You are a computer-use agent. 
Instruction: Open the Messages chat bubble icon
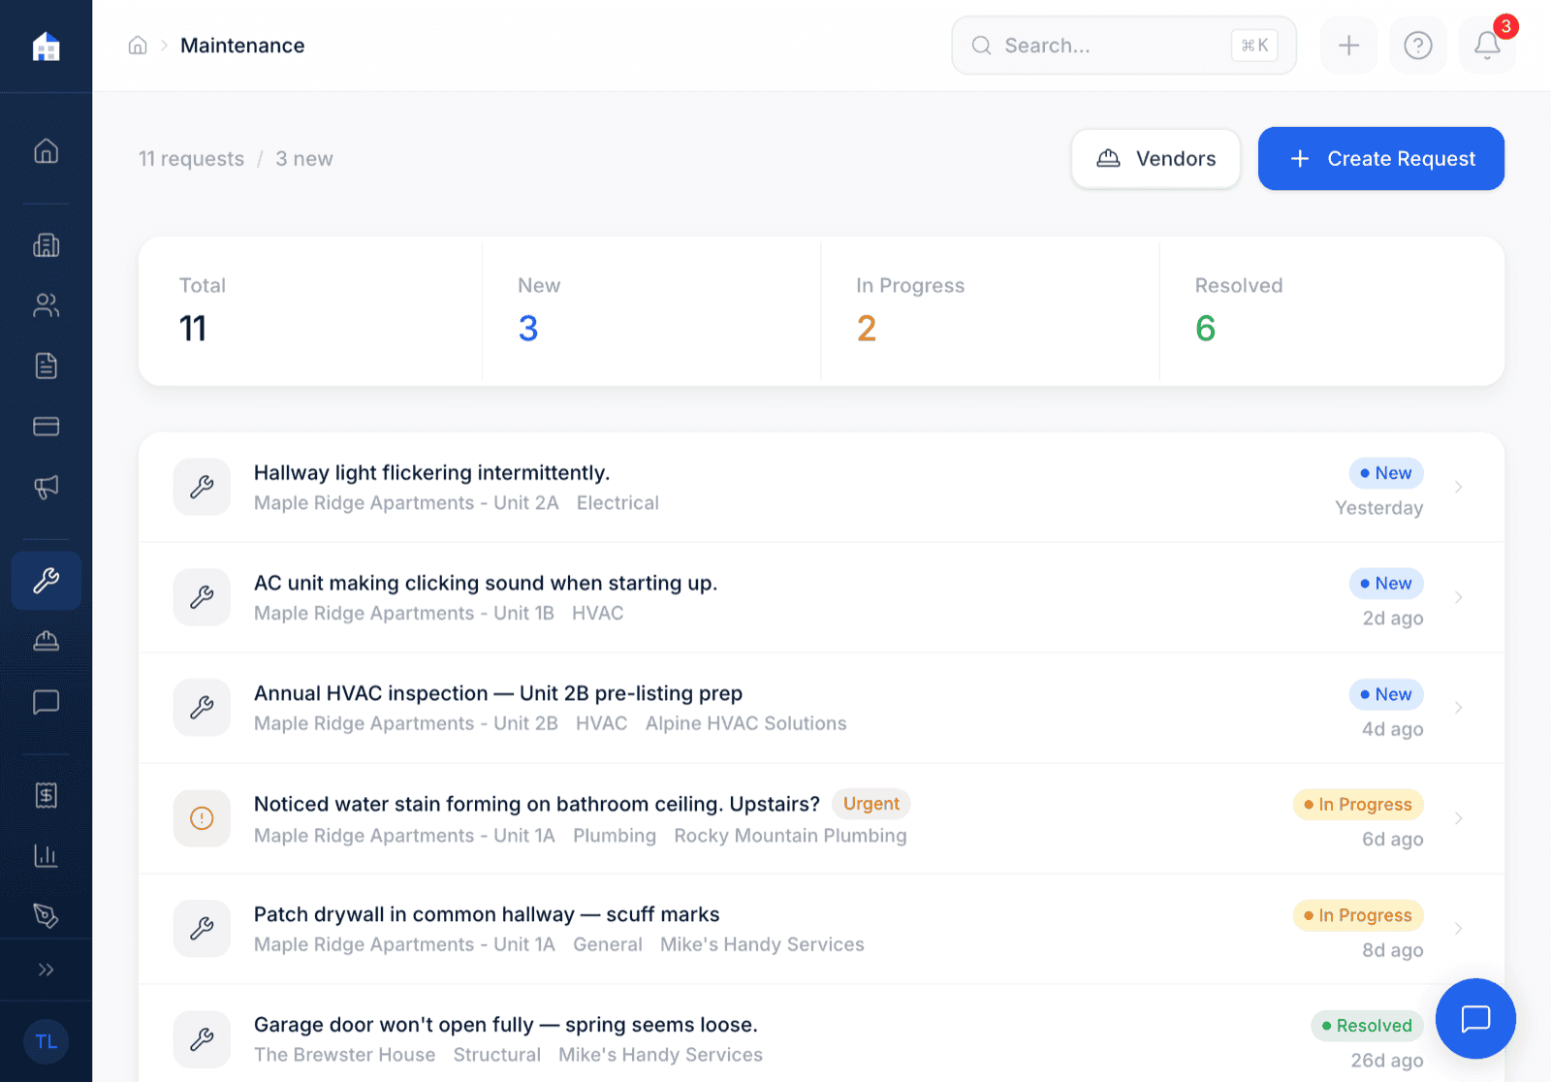point(46,702)
